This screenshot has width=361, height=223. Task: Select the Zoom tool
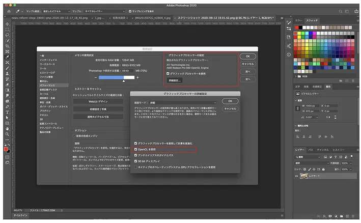tap(7, 134)
